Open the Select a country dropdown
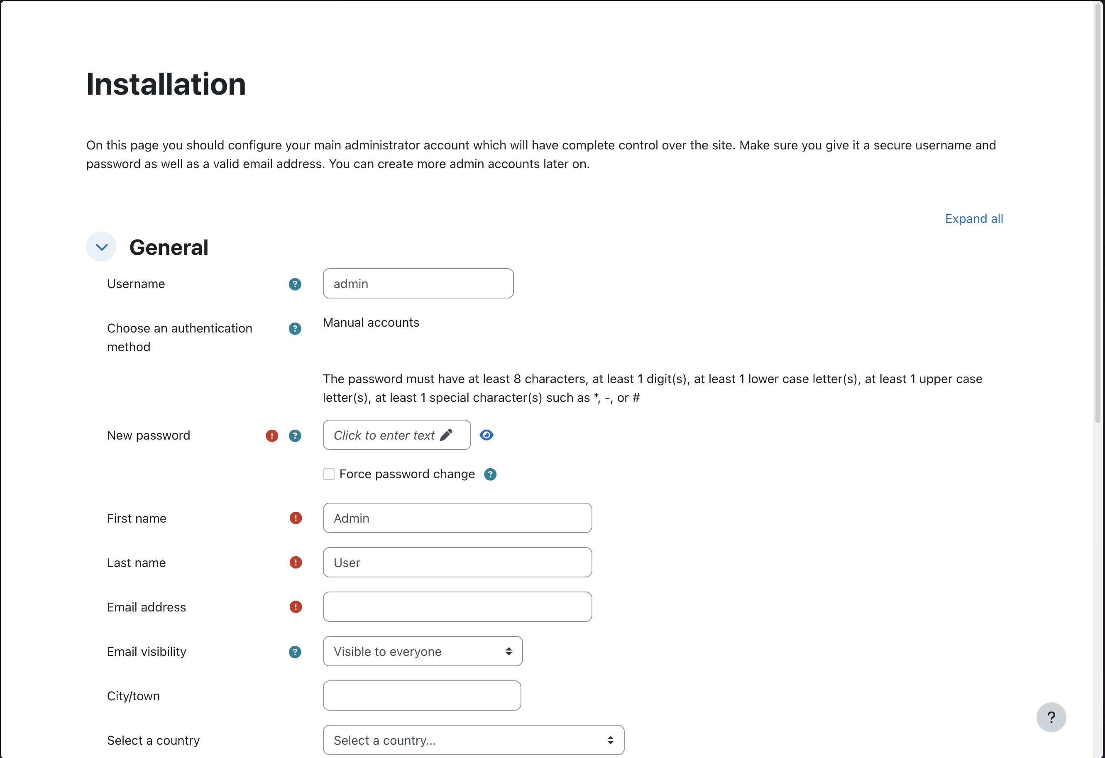The width and height of the screenshot is (1105, 758). click(473, 740)
